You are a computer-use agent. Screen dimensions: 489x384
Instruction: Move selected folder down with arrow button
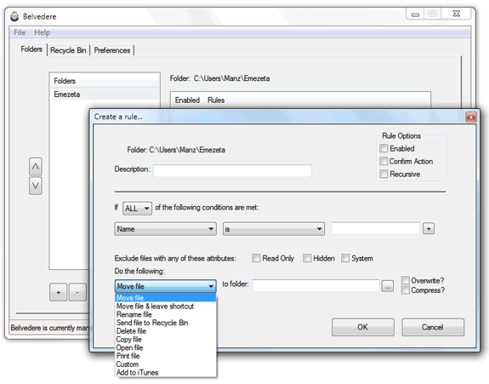[36, 186]
